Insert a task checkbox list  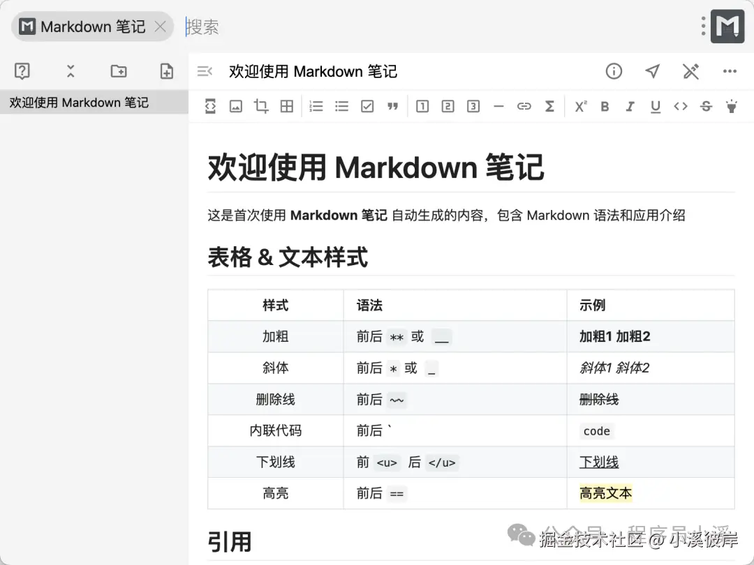(367, 106)
